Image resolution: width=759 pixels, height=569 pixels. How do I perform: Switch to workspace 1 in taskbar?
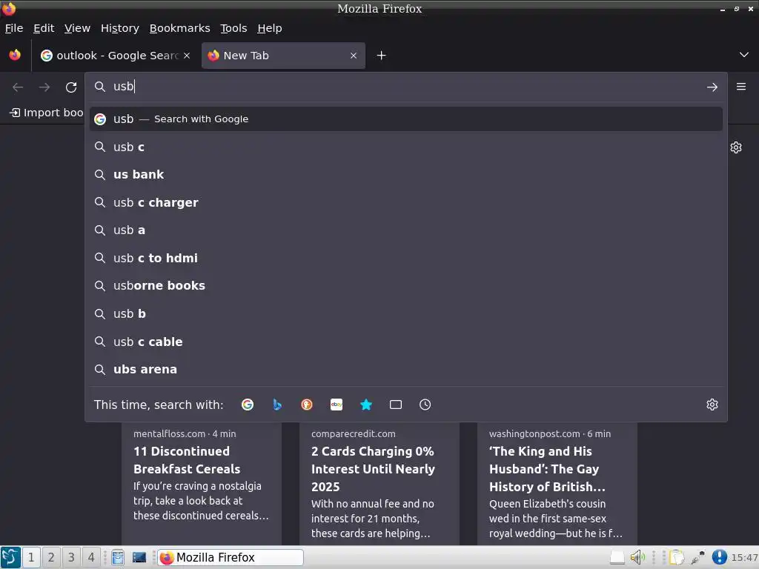point(31,557)
